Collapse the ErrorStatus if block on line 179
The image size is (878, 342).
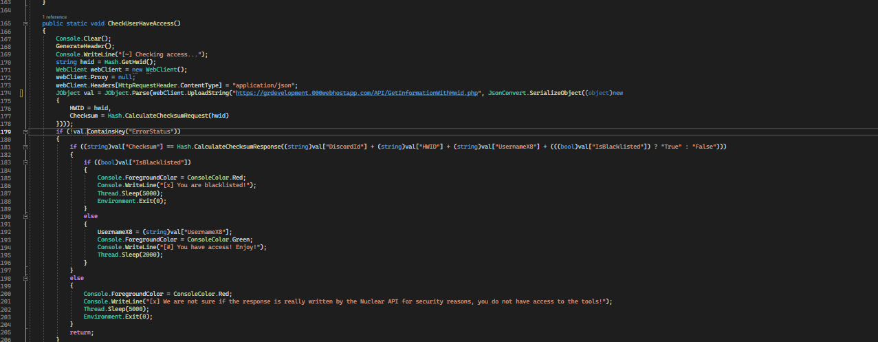click(x=25, y=131)
